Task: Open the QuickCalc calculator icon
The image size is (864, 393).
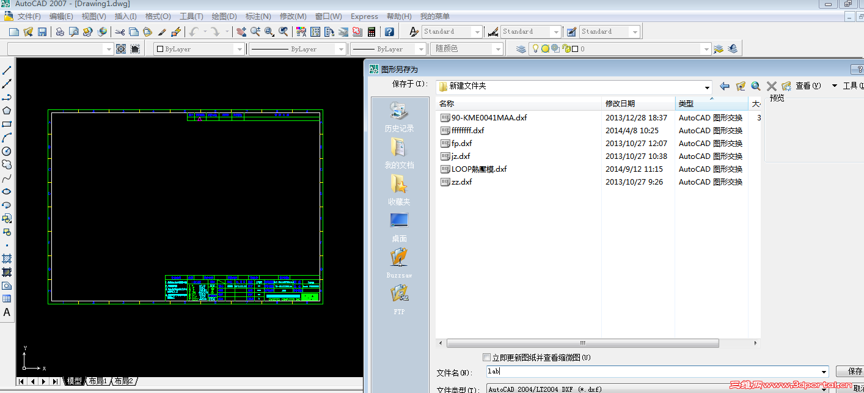Action: (372, 32)
